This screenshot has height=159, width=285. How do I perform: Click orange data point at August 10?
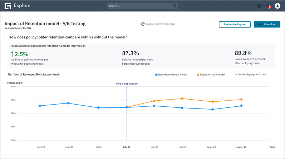point(241,100)
